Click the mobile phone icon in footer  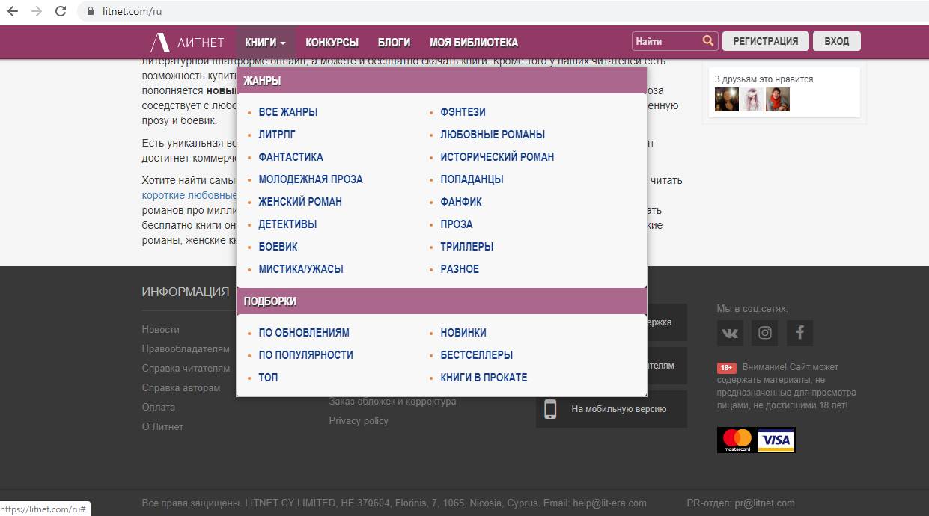coord(550,409)
